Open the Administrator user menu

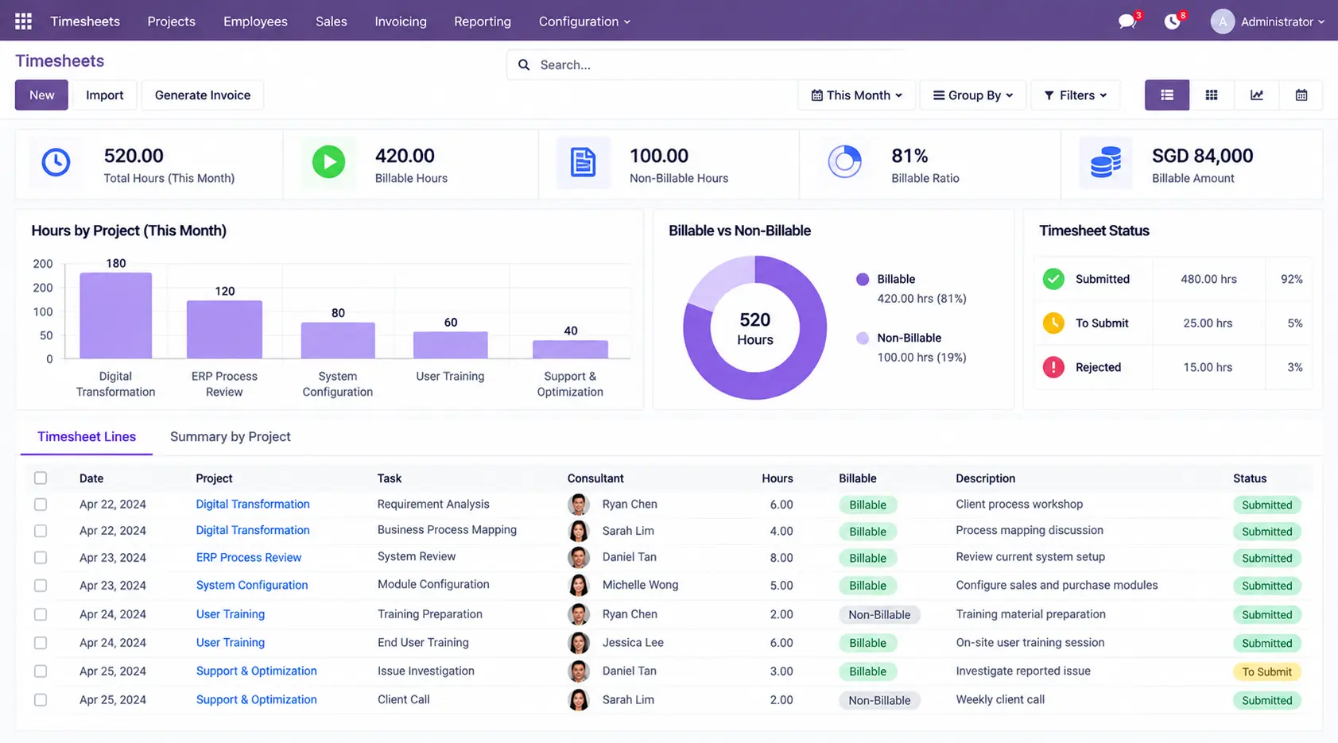(1267, 21)
